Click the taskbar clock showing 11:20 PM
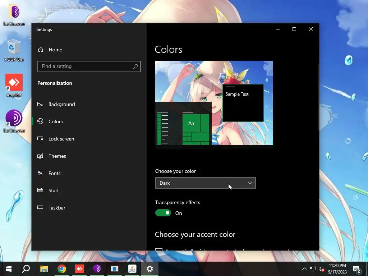Screen dimensions: 368x276 [x=337, y=269]
